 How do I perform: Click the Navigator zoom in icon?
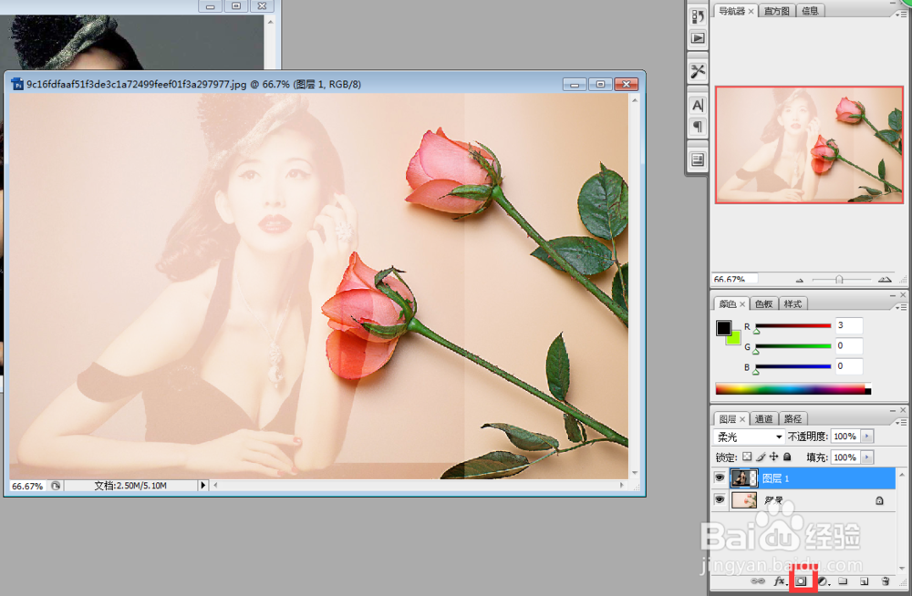[x=885, y=280]
